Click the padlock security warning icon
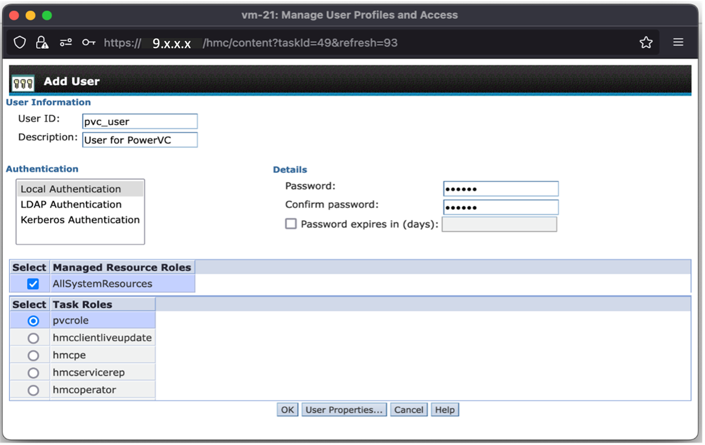Viewport: 705px width, 445px height. tap(41, 42)
